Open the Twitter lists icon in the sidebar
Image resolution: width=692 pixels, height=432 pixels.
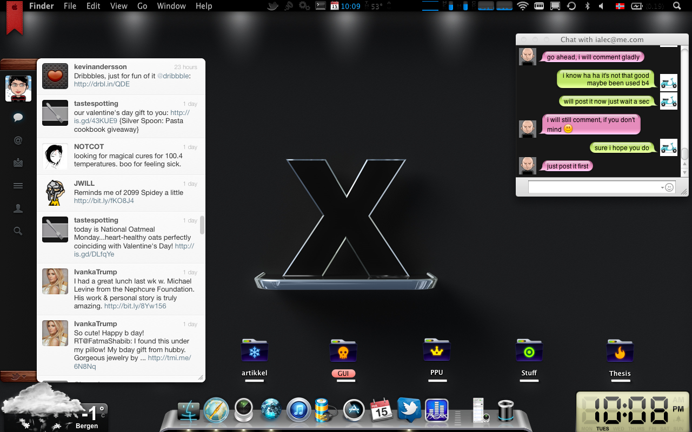(18, 186)
